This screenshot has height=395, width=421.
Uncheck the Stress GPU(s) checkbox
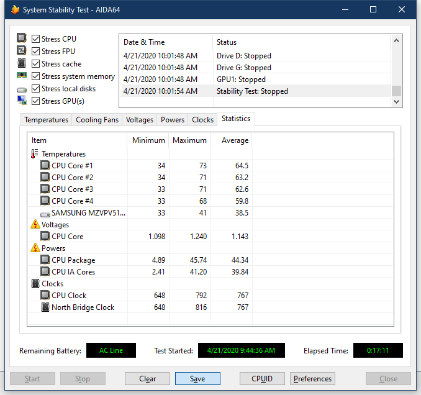36,101
